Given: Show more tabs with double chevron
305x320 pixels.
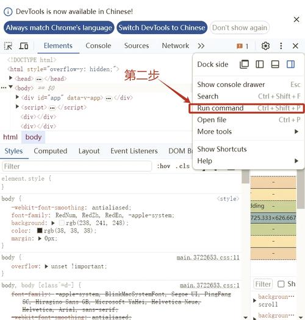Looking at the screenshot, I should pos(201,46).
